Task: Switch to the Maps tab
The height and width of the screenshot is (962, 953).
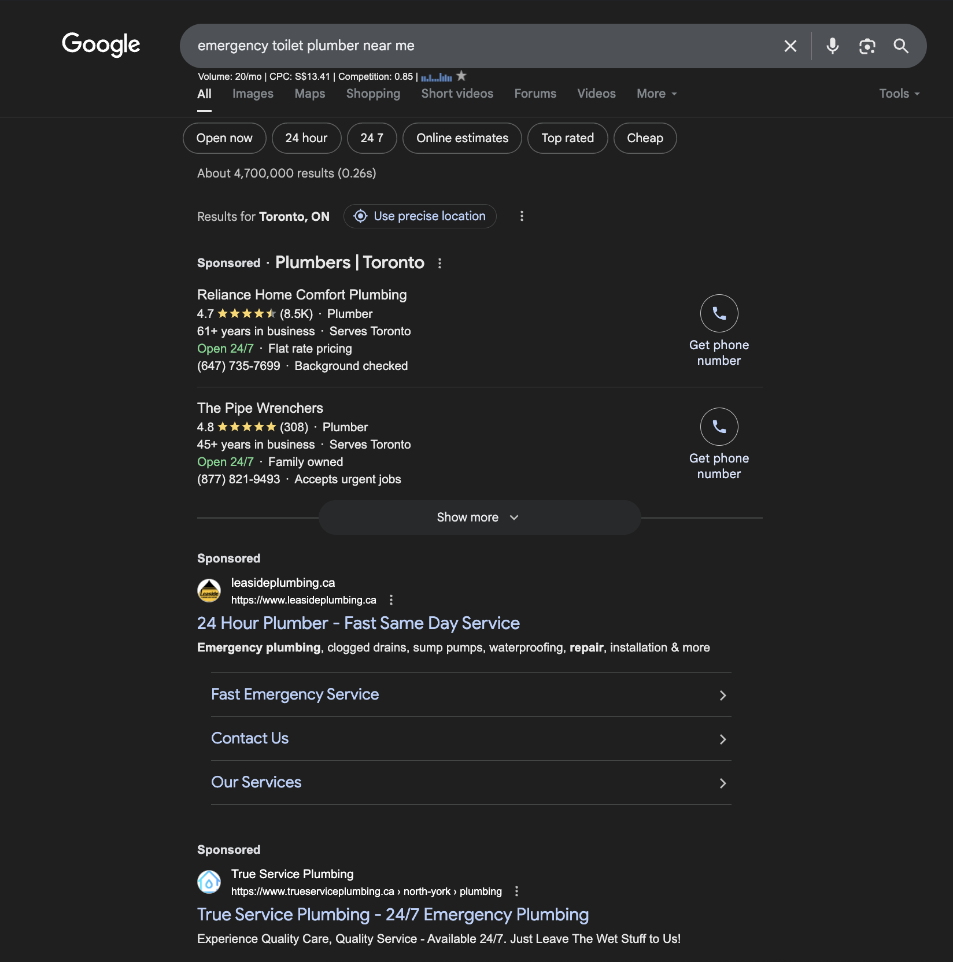Action: point(310,94)
